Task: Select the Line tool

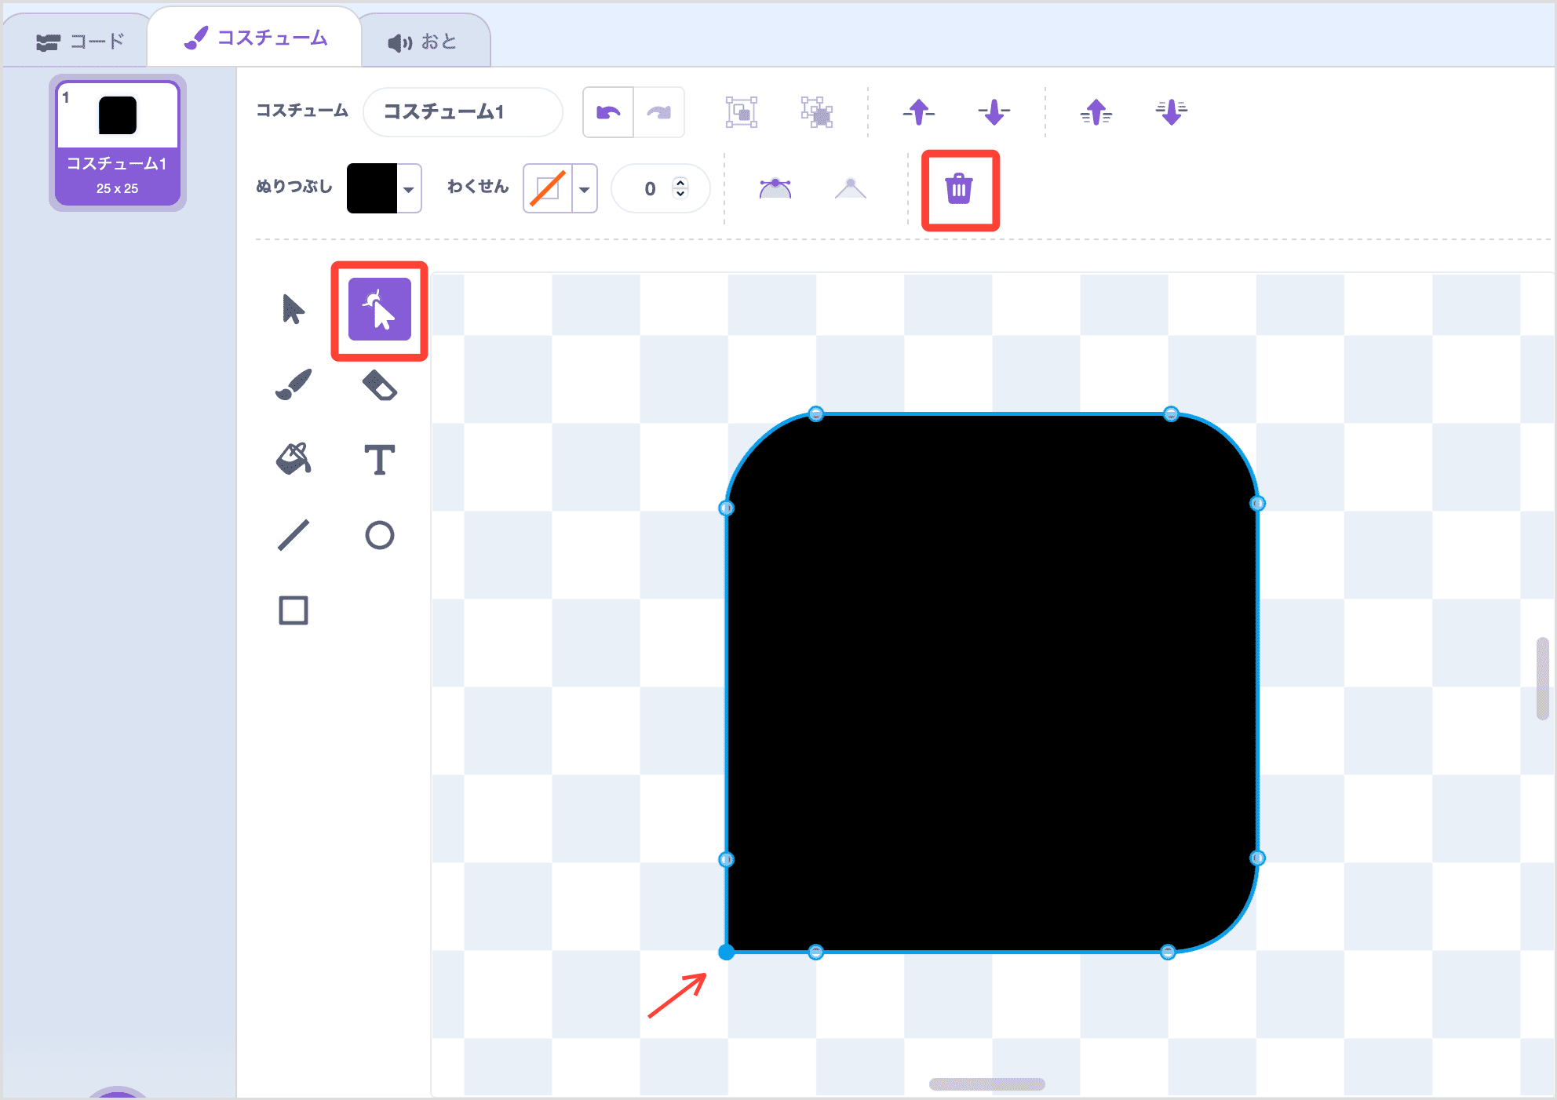Action: pos(293,534)
